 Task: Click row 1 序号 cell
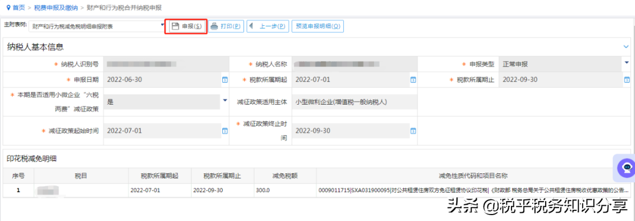coord(18,190)
